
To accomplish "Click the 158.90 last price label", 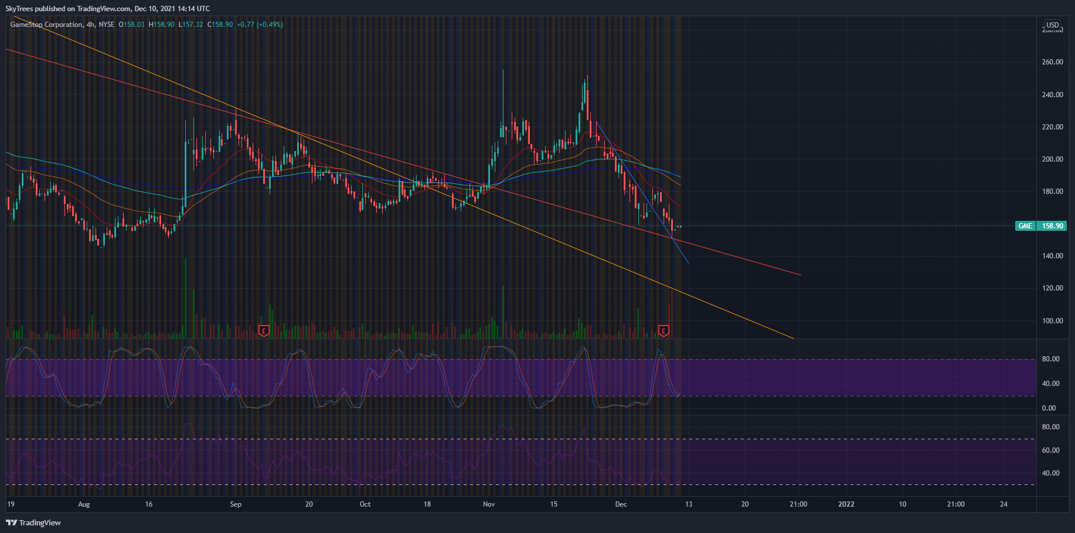I will [1052, 226].
